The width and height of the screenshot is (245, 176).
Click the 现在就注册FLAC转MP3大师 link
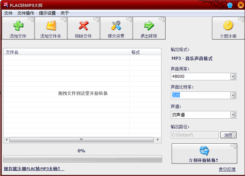[33, 169]
